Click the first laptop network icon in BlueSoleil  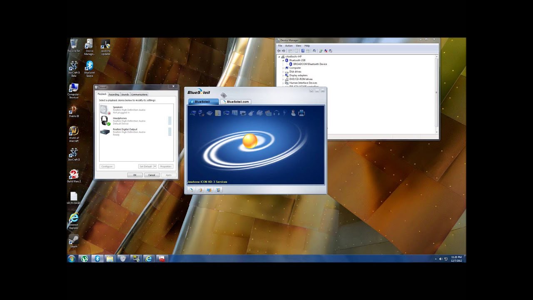point(193,113)
